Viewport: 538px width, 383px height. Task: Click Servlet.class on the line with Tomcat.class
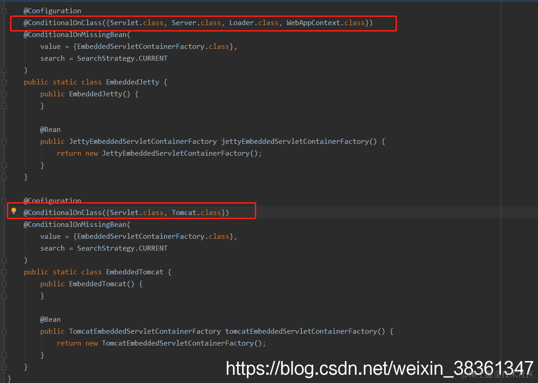[137, 213]
